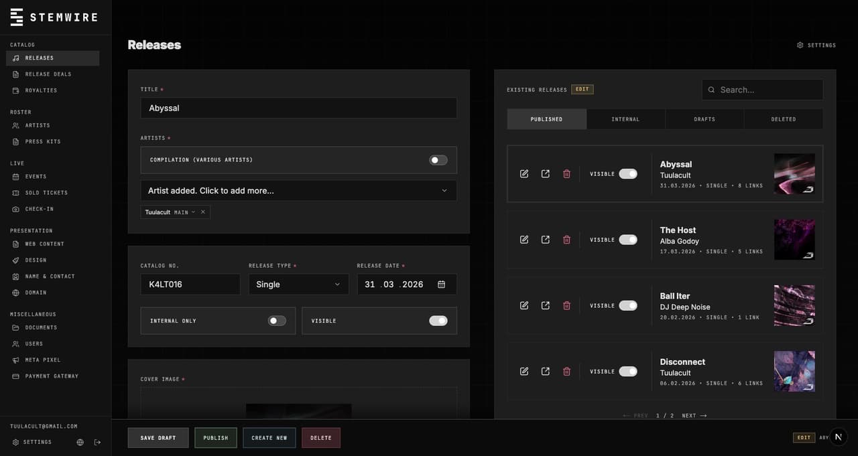
Task: Click the edit pencil icon for Abyssal release
Action: pyautogui.click(x=524, y=173)
